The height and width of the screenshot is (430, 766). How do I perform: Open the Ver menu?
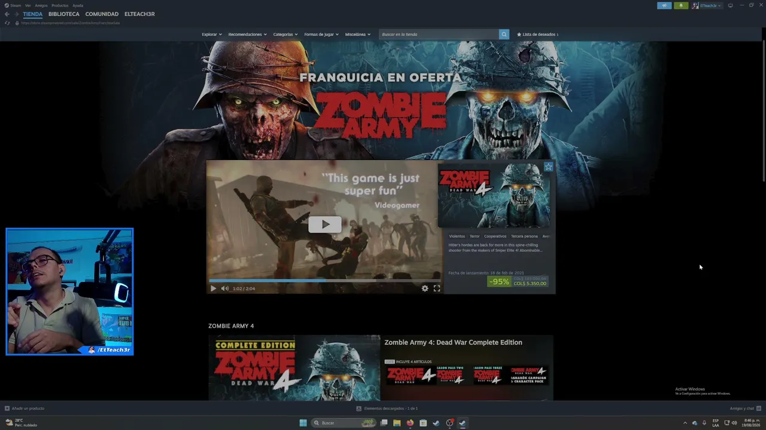(x=28, y=5)
